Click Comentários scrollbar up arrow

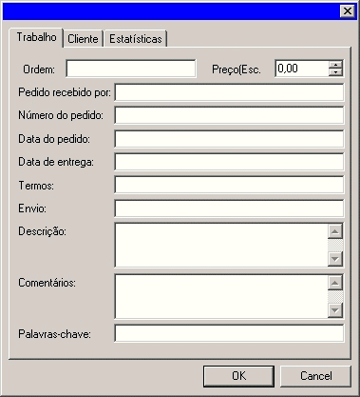(x=335, y=283)
